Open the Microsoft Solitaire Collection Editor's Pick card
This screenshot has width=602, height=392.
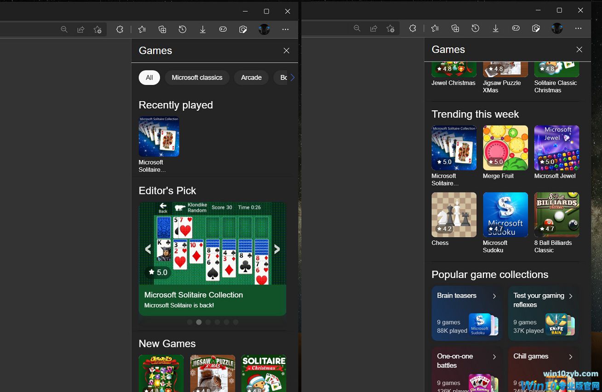212,259
